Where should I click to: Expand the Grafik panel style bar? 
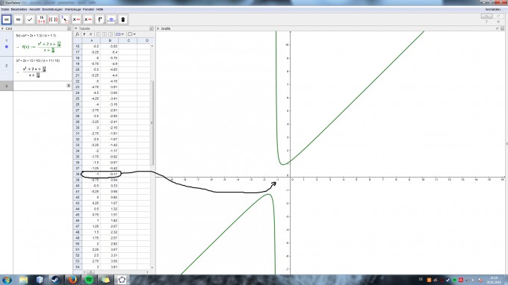pos(158,28)
